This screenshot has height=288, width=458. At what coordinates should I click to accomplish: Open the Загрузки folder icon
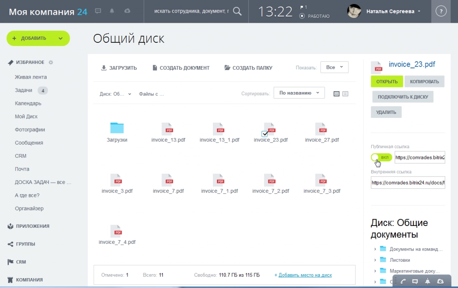point(117,128)
